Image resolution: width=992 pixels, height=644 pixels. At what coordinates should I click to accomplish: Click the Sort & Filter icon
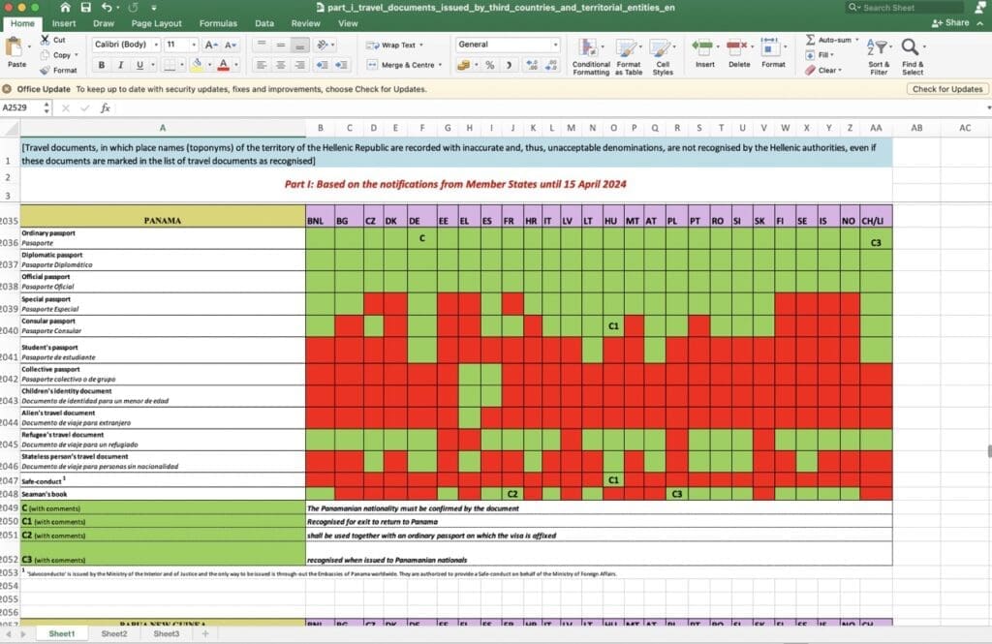(878, 47)
